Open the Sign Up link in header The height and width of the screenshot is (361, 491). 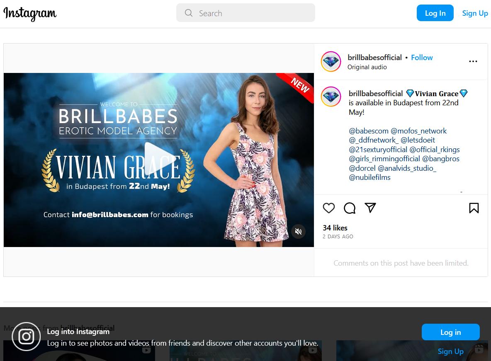coord(475,13)
